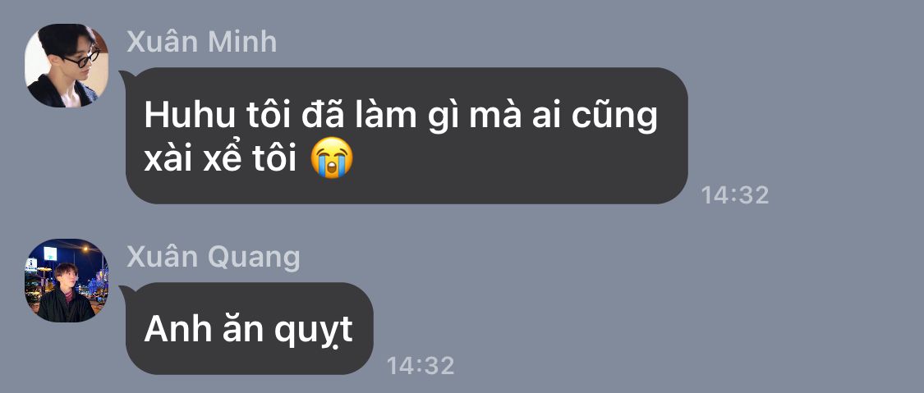Select the 'Anh ăn quỵt' message bubble
The height and width of the screenshot is (393, 924).
coord(249,328)
